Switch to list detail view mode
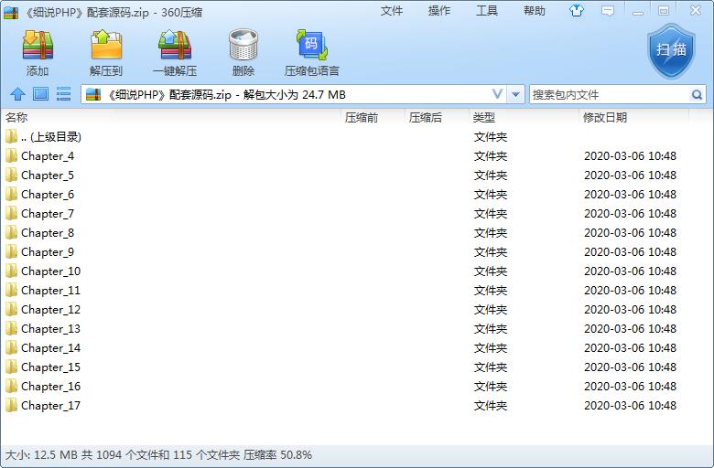Viewport: 714px width, 468px height. click(63, 94)
